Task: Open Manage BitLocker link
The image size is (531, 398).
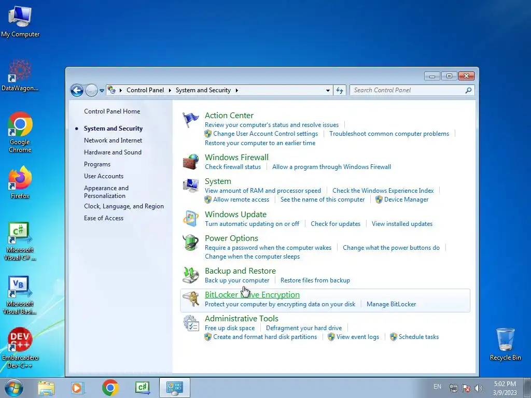Action: coord(391,304)
